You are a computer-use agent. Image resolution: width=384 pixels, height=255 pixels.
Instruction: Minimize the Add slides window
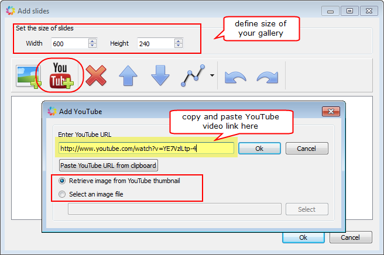[x=330, y=11]
